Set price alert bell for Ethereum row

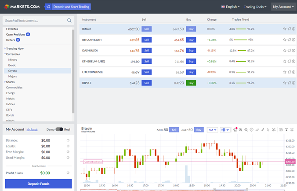tap(289, 61)
